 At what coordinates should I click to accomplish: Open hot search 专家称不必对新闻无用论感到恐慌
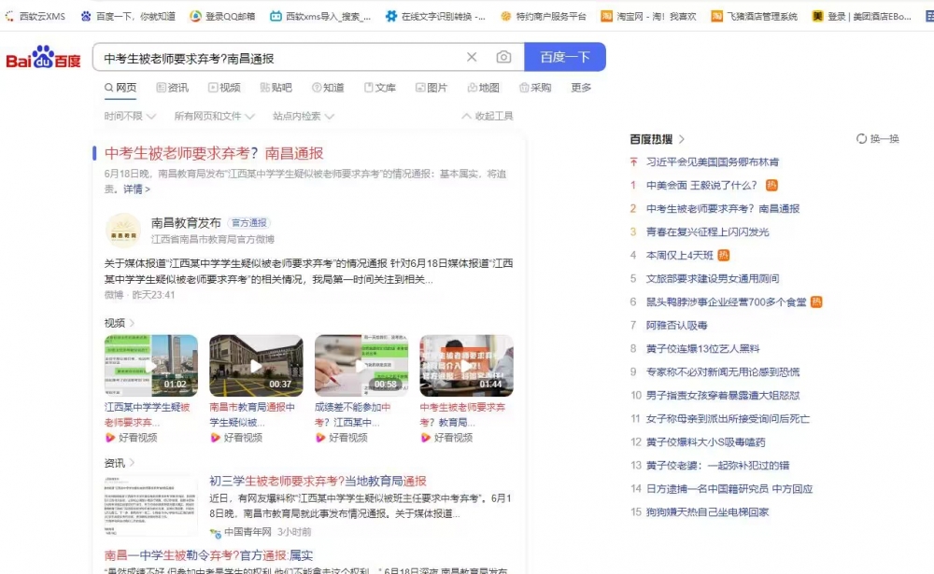pos(723,372)
